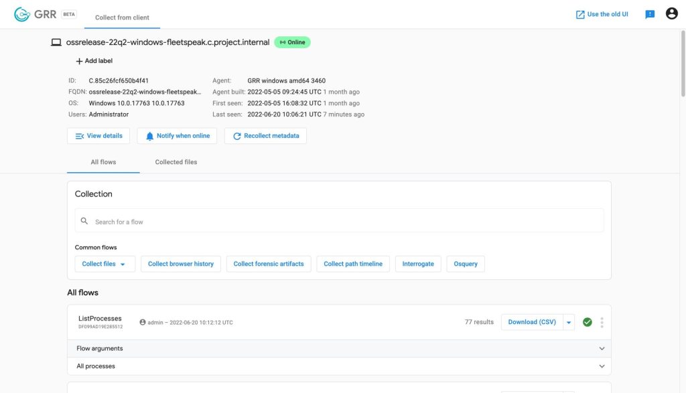The width and height of the screenshot is (686, 393).
Task: Use the old UI link
Action: pyautogui.click(x=602, y=14)
